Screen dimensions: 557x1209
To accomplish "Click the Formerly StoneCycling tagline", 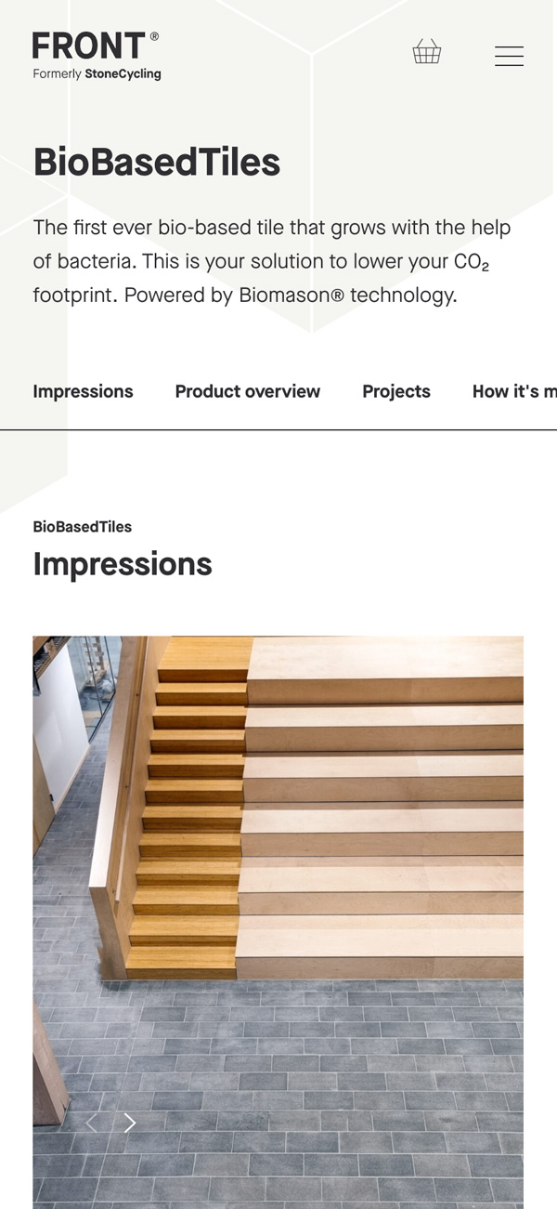I will pos(97,73).
